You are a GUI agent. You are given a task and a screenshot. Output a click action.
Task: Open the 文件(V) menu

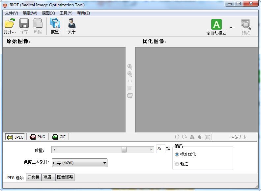point(12,13)
